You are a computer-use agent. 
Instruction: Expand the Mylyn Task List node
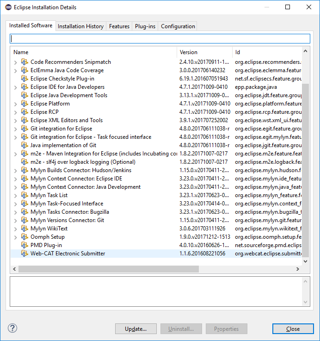click(x=16, y=195)
